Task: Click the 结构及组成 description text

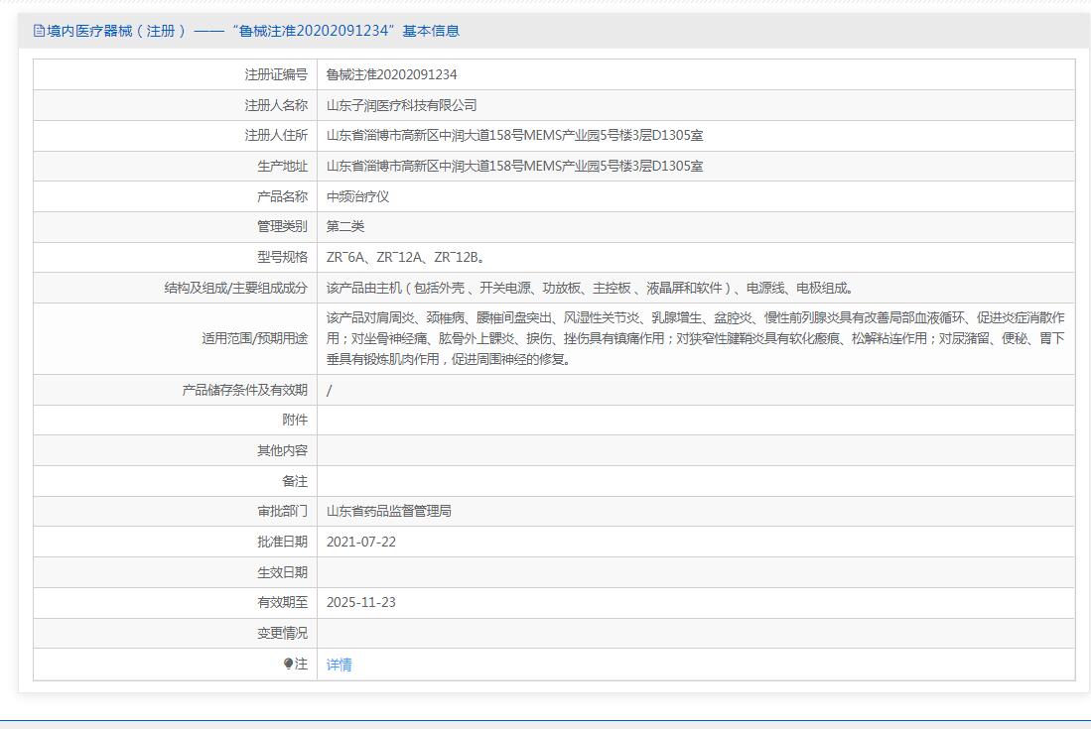Action: (589, 288)
